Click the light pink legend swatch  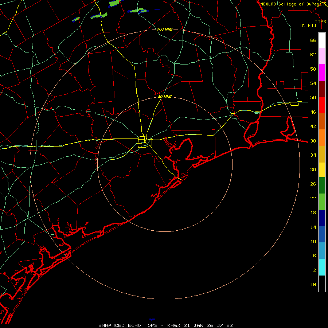click(322, 56)
